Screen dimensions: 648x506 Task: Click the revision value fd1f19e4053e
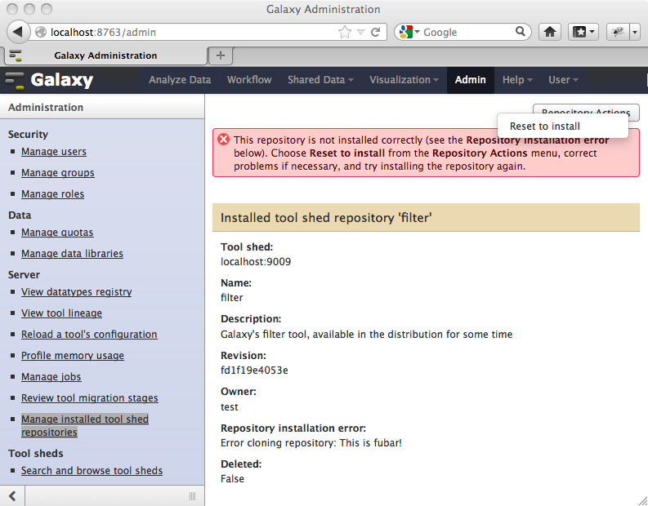point(254,371)
